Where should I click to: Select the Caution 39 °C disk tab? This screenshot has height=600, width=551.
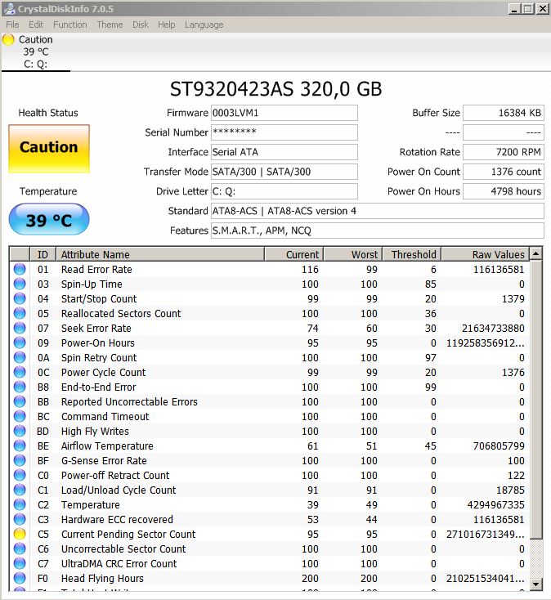[x=36, y=51]
